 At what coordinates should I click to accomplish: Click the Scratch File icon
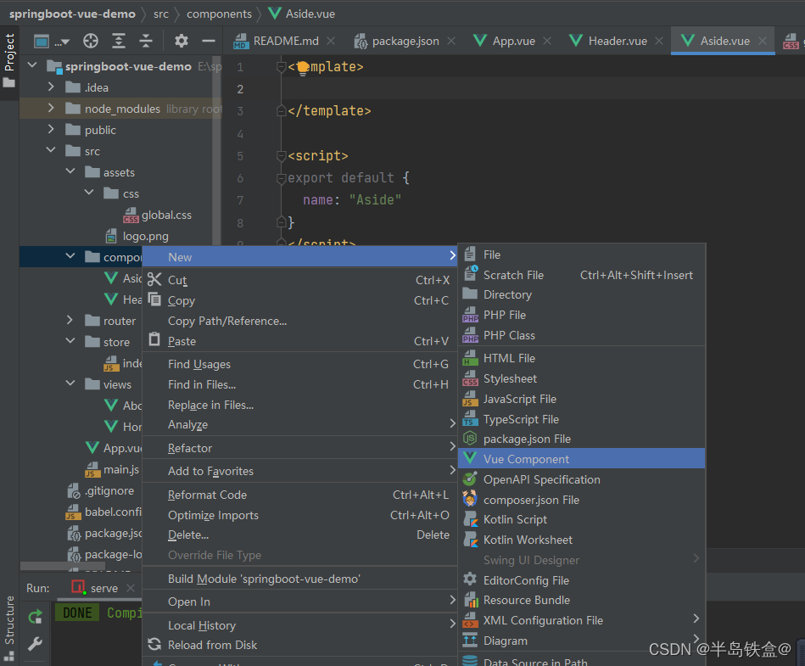tap(471, 272)
